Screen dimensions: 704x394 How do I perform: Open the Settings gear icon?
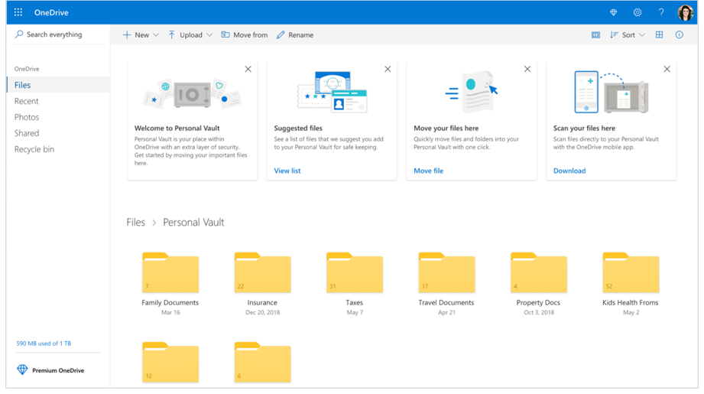[x=637, y=12]
